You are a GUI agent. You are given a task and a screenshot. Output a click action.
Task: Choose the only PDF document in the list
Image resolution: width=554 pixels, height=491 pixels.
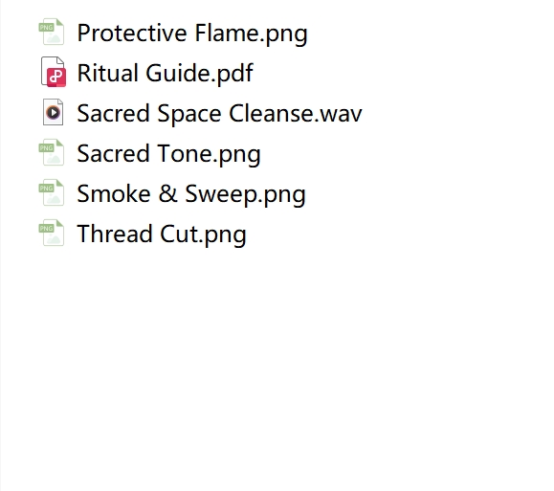165,73
